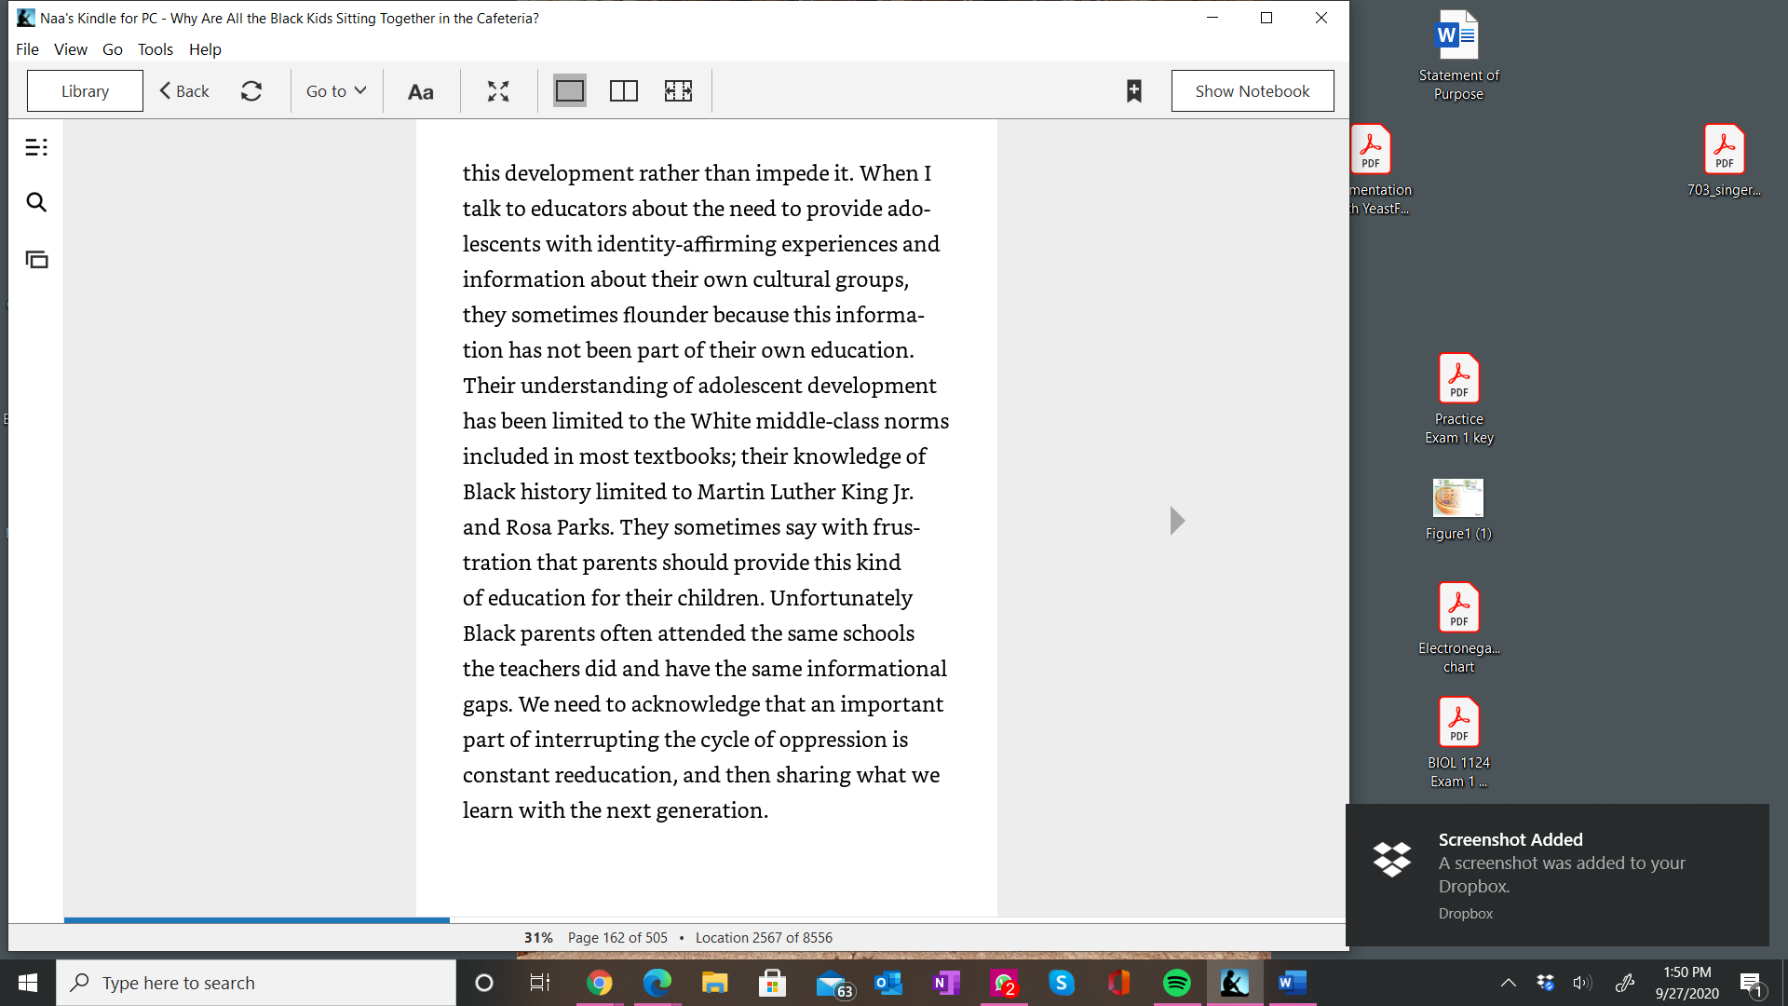Select the YeastF PDF on desktop
This screenshot has height=1006, width=1788.
coord(1379,170)
